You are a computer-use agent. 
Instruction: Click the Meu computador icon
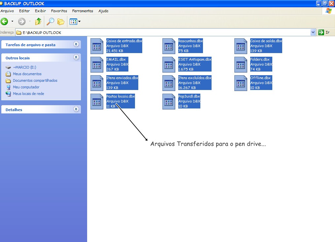click(x=8, y=87)
